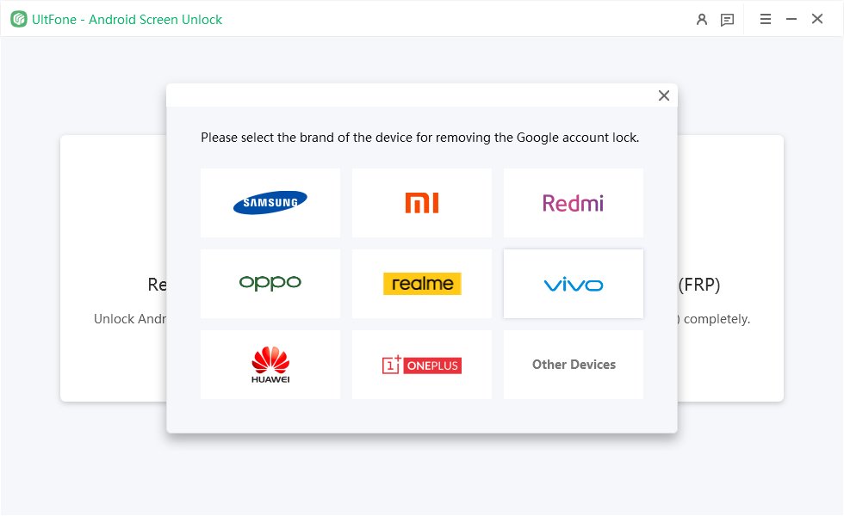Close the UltFone application window

[817, 19]
